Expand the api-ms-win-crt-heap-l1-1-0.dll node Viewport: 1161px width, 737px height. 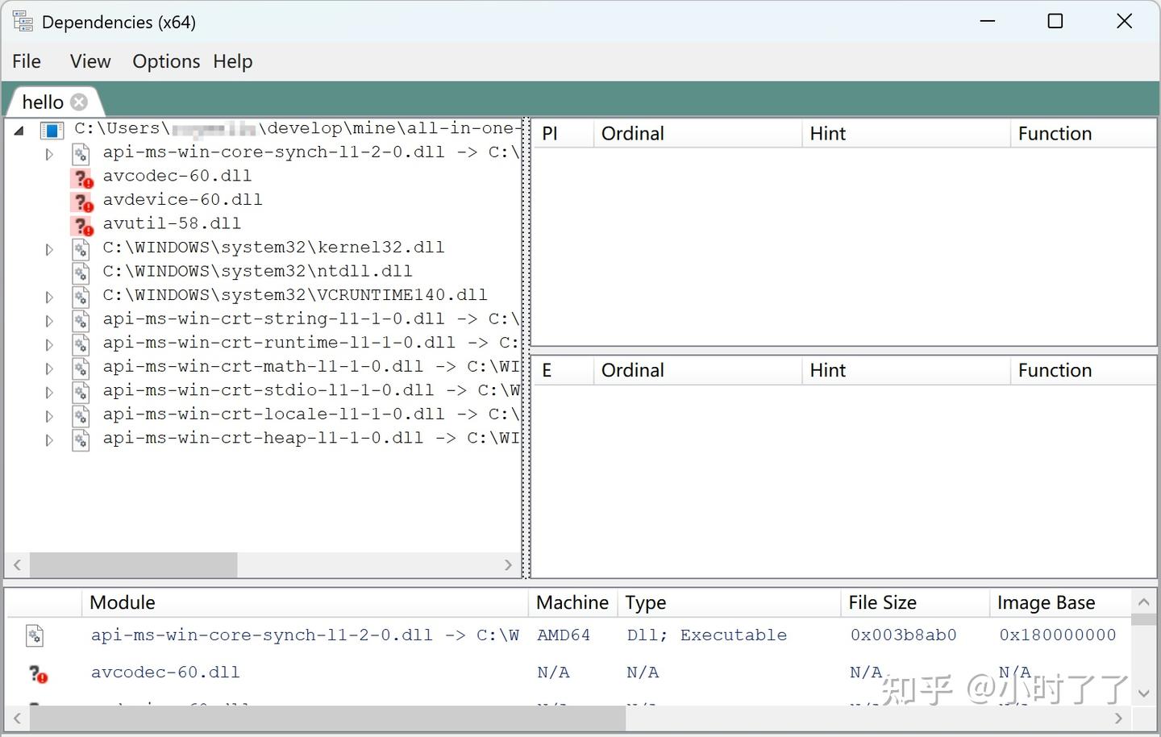(48, 439)
